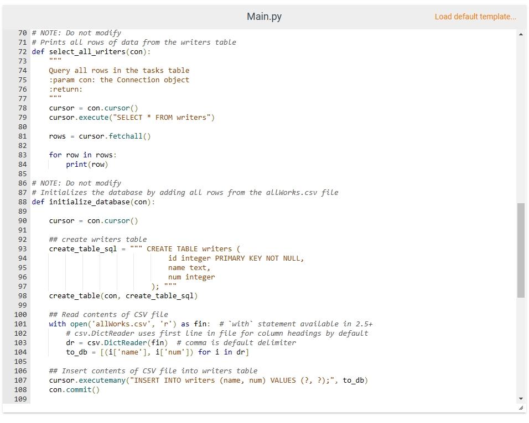The height and width of the screenshot is (423, 529).
Task: Click 'cursor = con.cursor()' on line 90
Action: click(x=94, y=220)
